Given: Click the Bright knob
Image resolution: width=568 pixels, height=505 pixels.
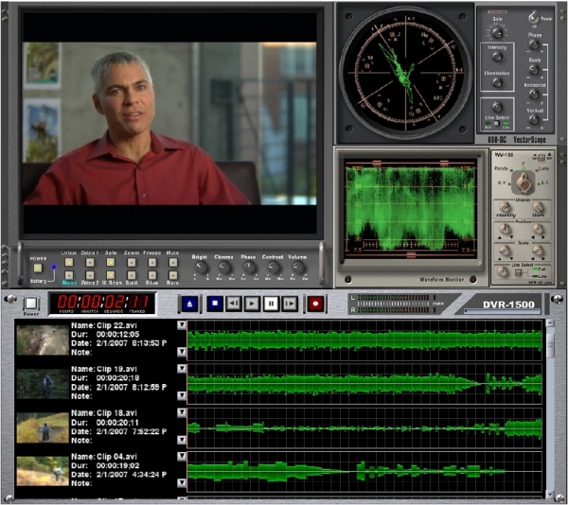Looking at the screenshot, I should tap(199, 268).
